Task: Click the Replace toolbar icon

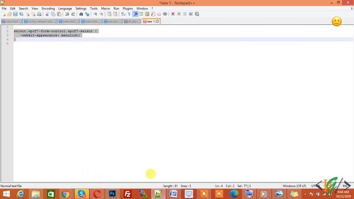Action: 87,14
